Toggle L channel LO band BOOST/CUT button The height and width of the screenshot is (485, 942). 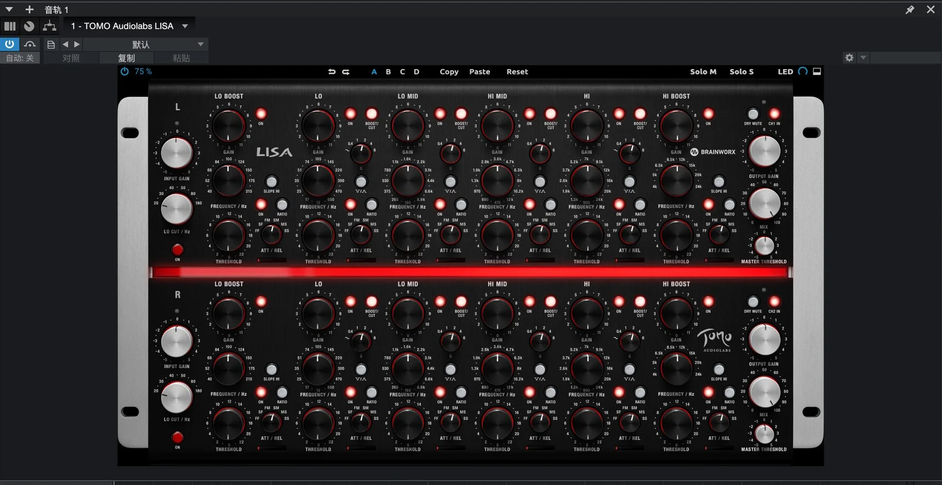point(372,114)
